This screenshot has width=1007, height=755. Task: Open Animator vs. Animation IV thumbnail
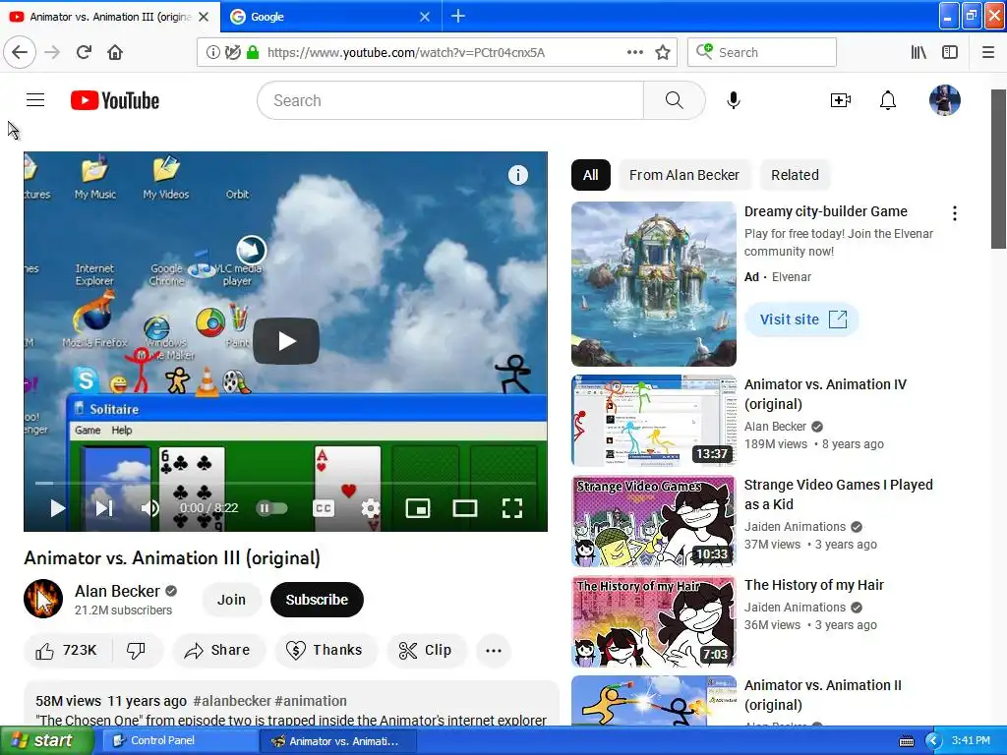653,421
